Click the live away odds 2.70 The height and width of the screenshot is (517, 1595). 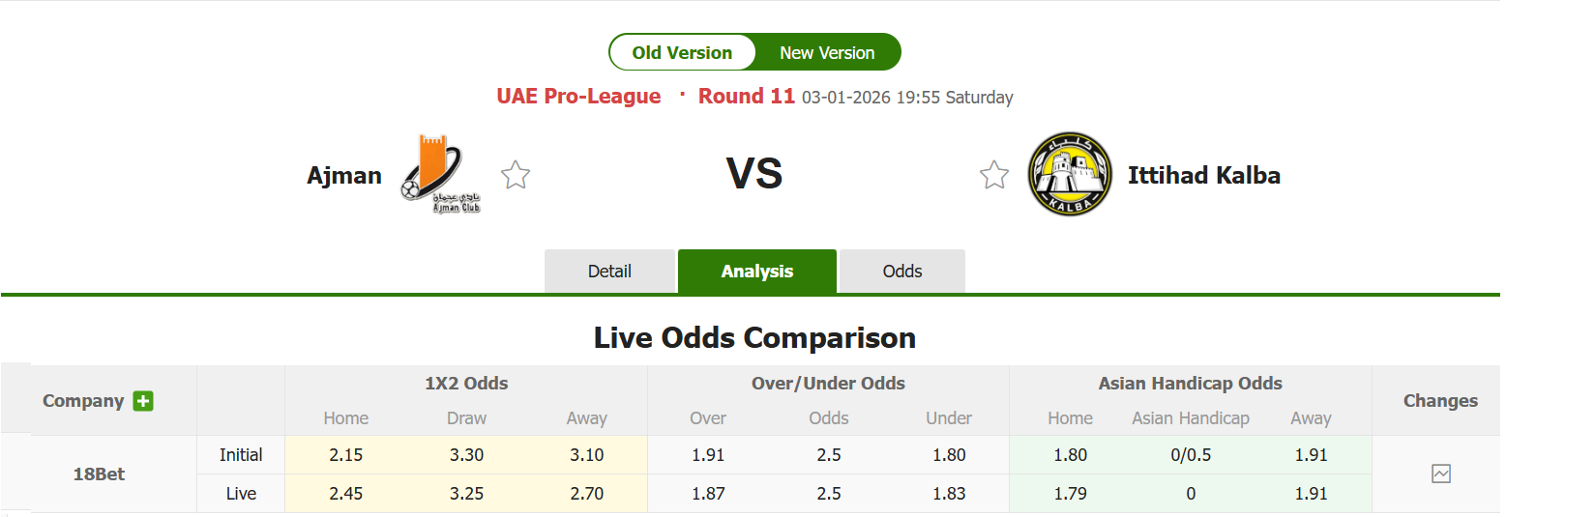[x=586, y=494]
